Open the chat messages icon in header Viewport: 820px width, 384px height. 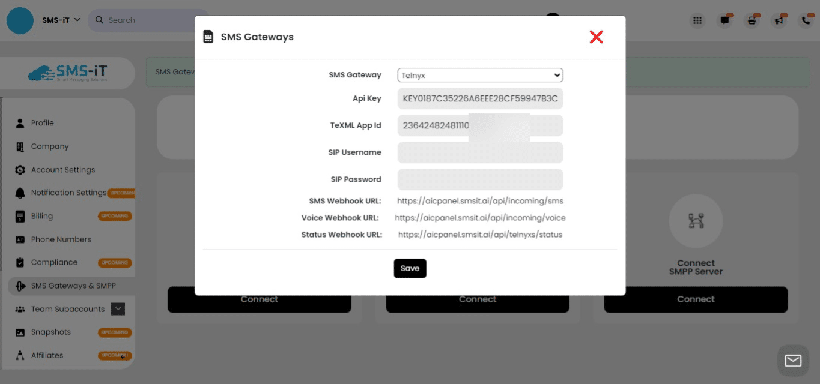725,20
